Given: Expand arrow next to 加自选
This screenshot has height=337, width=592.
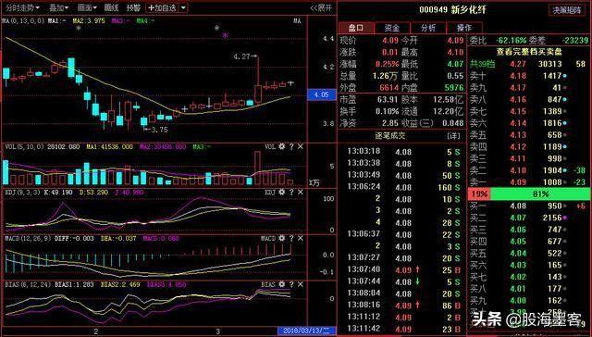Looking at the screenshot, I should coord(183,7).
